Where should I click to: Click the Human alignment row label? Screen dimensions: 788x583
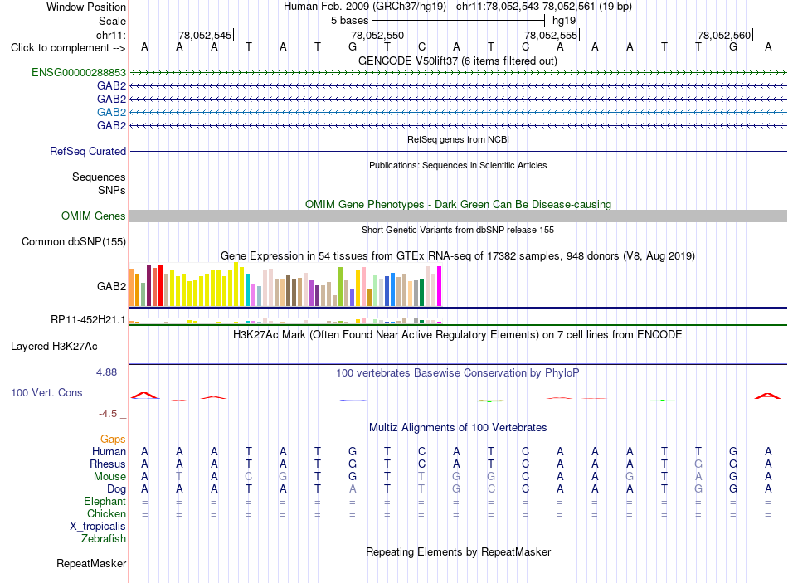pos(109,451)
